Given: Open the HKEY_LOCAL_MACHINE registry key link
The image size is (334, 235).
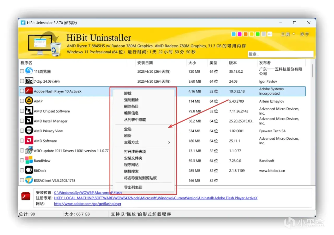Looking at the screenshot, I should click(x=156, y=198).
